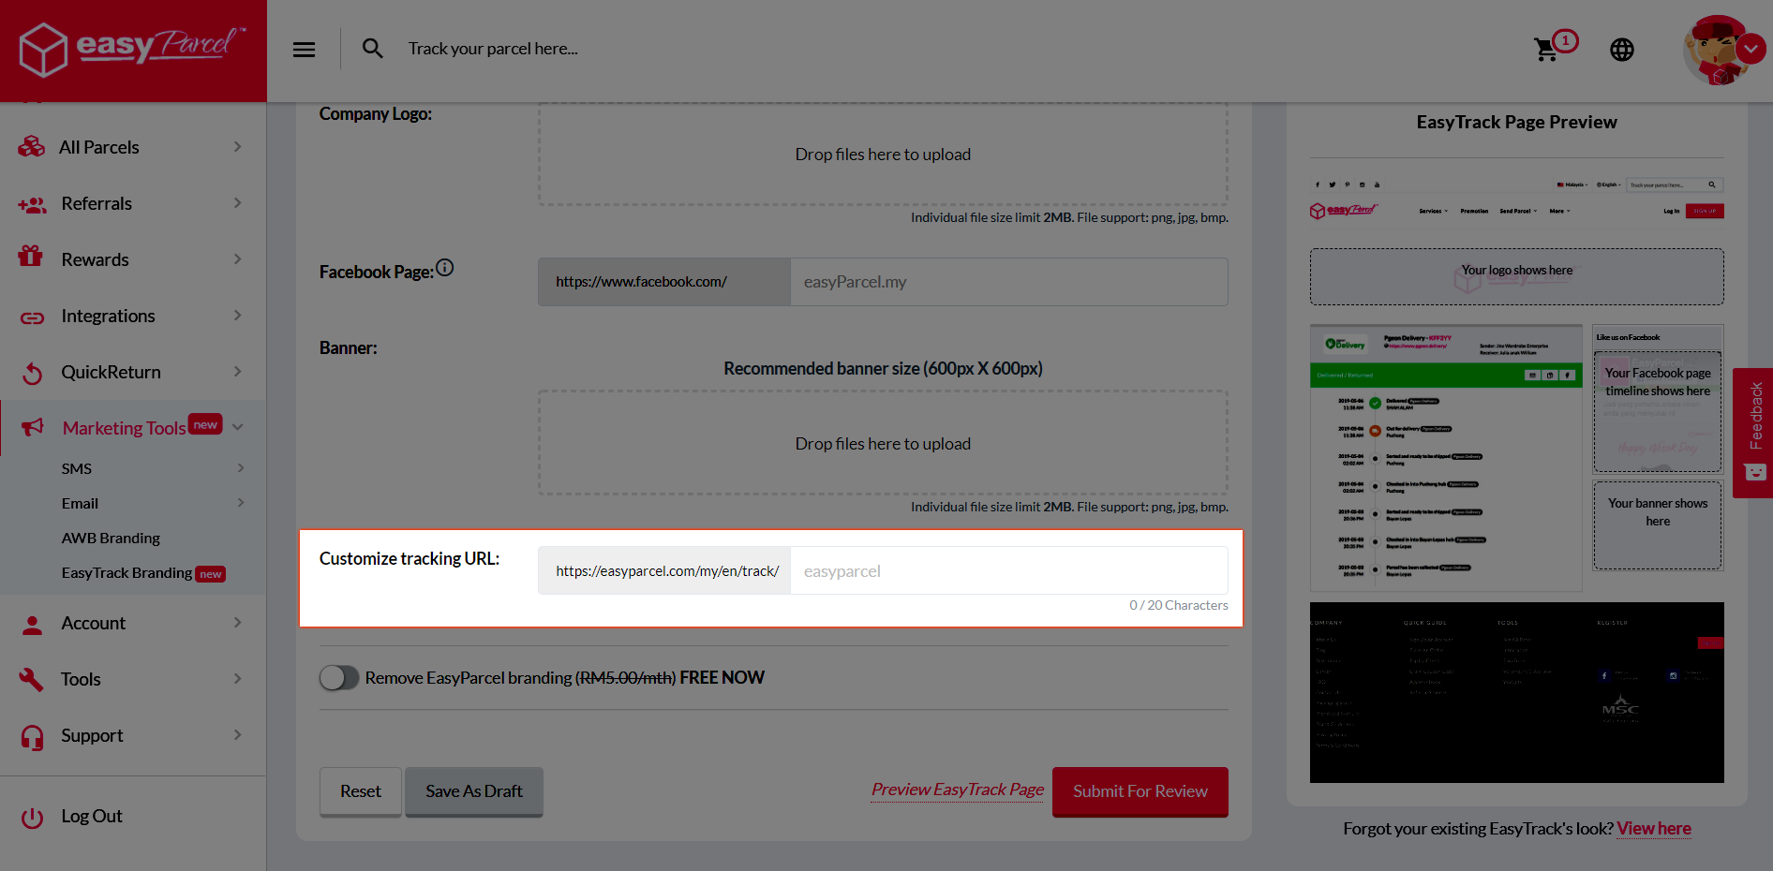The width and height of the screenshot is (1773, 871).
Task: Click the globe language icon
Action: [x=1622, y=50]
